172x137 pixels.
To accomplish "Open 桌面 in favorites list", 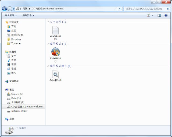I will click(x=12, y=31).
